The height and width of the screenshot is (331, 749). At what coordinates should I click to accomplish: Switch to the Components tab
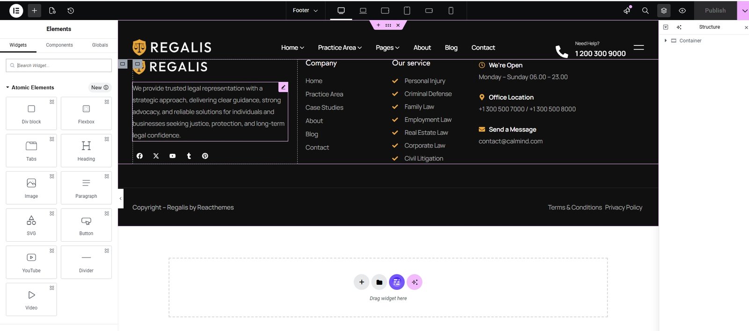pos(59,45)
